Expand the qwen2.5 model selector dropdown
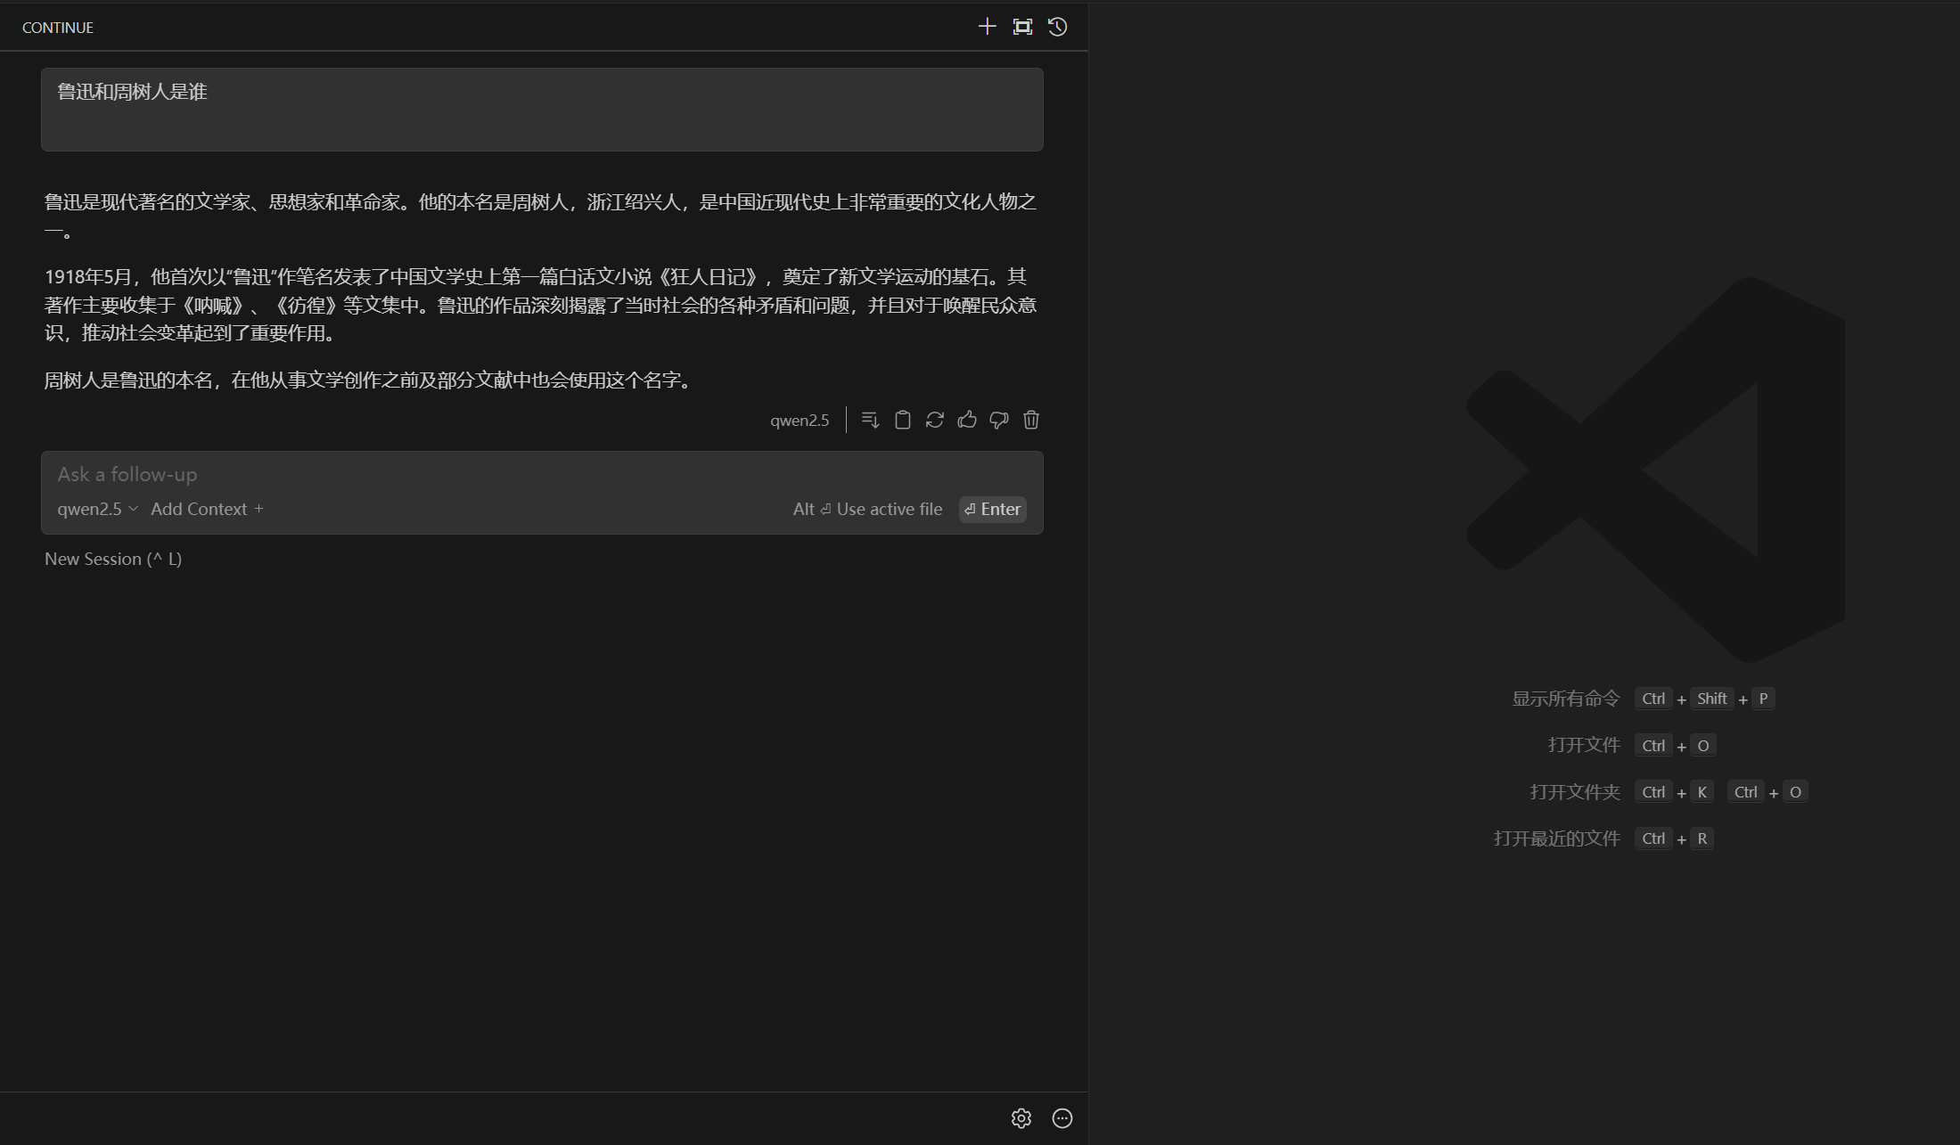Viewport: 1960px width, 1145px height. (97, 509)
